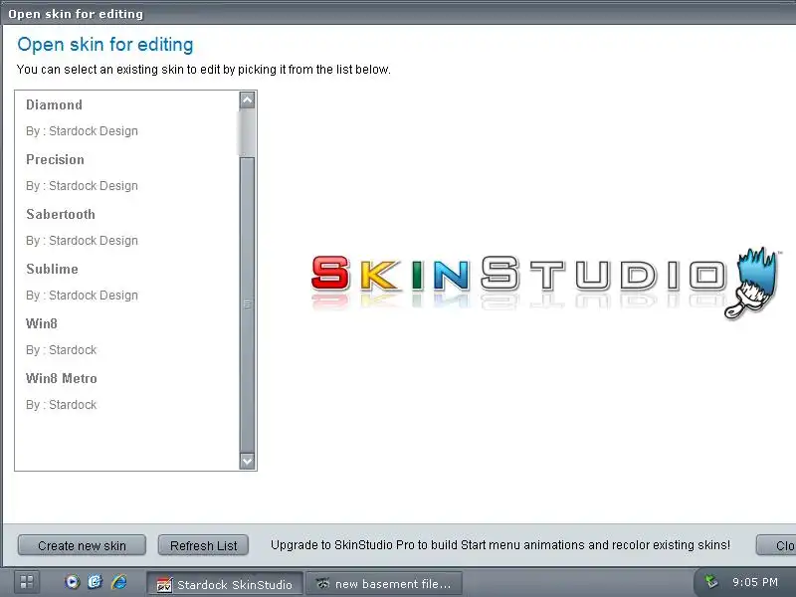The height and width of the screenshot is (597, 796).
Task: Click 'By : Stardock' under Win8
Action: tap(61, 350)
